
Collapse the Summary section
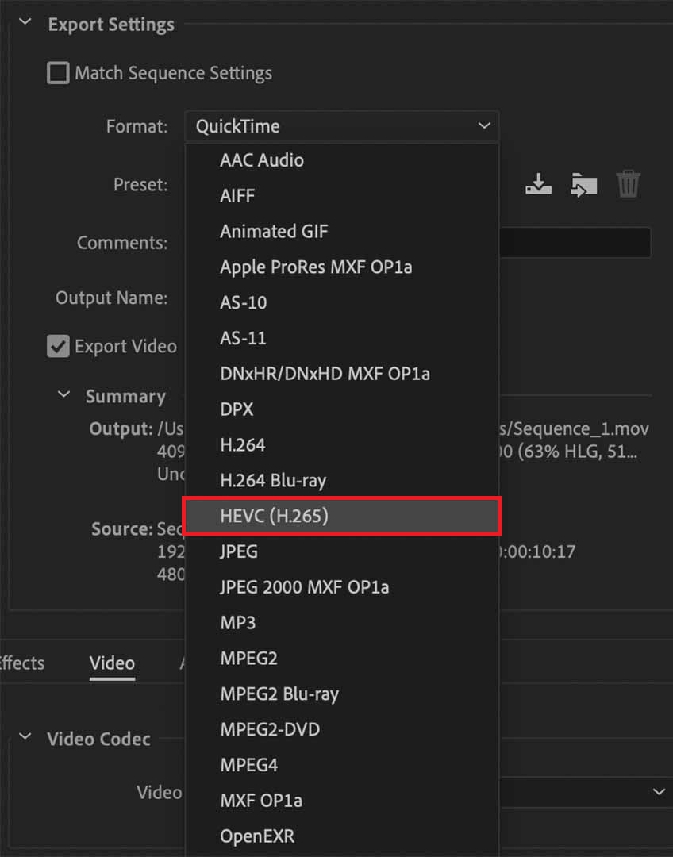64,394
